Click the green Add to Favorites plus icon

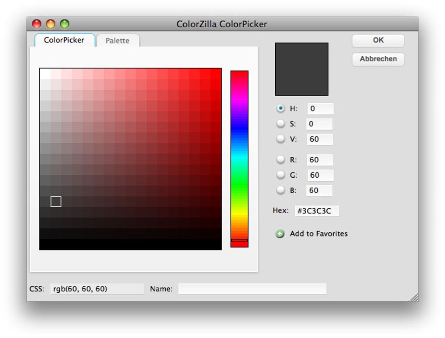click(280, 234)
